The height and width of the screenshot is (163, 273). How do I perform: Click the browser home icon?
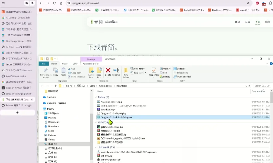point(61,3)
